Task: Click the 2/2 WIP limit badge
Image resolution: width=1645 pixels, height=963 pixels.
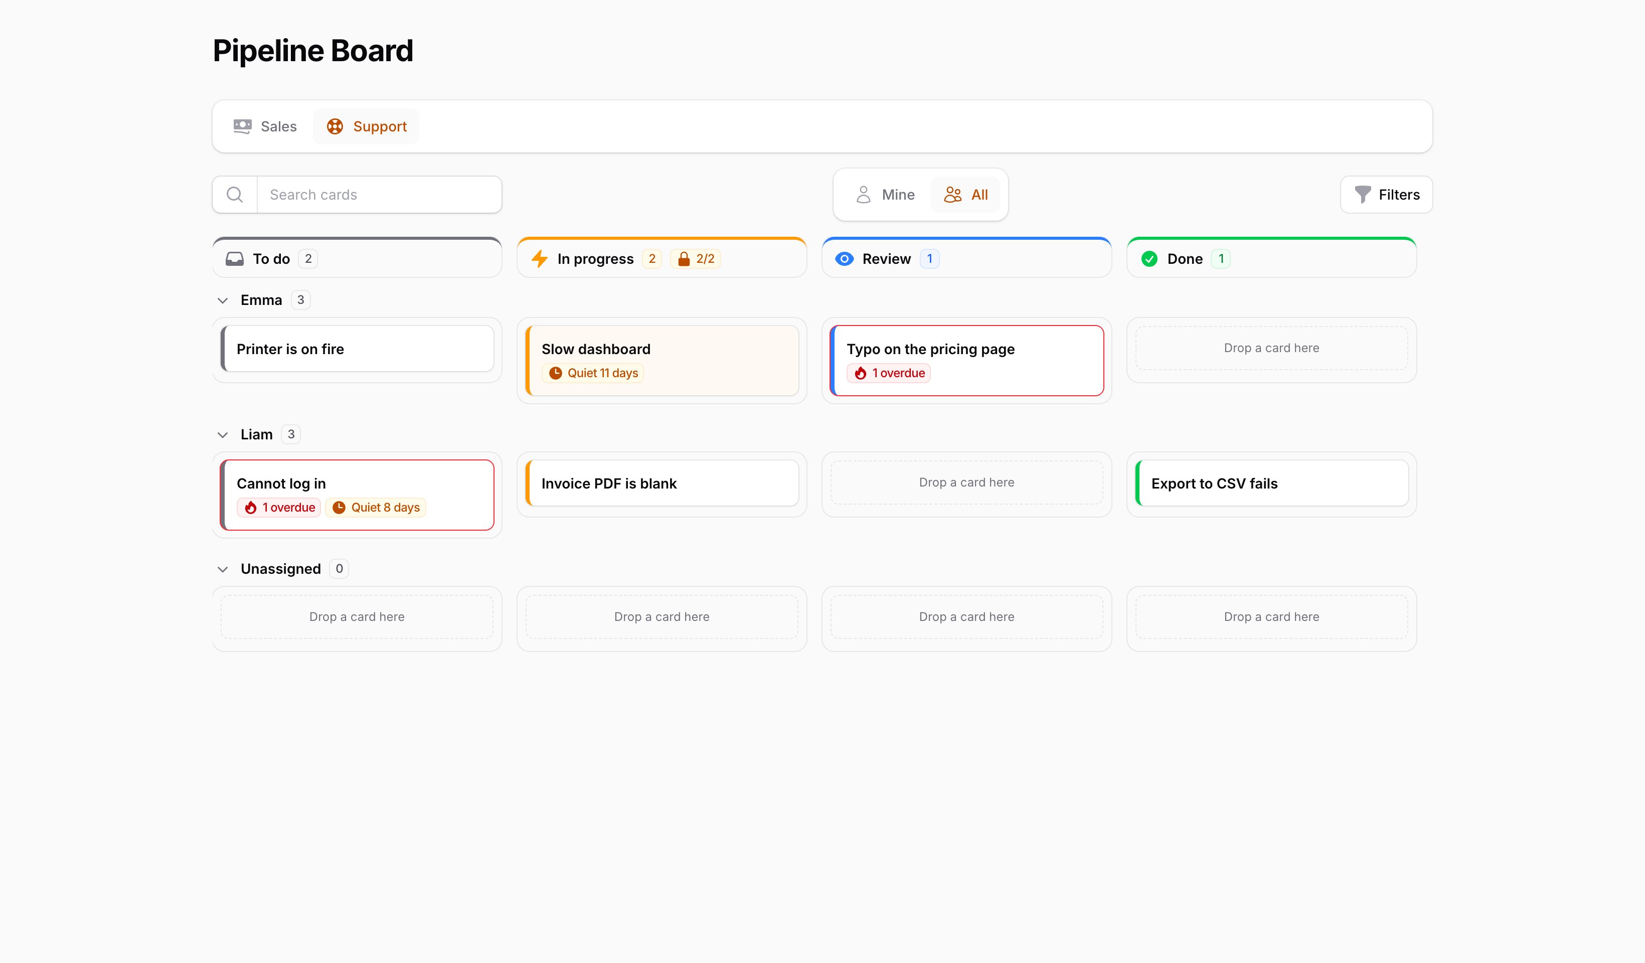Action: click(696, 259)
